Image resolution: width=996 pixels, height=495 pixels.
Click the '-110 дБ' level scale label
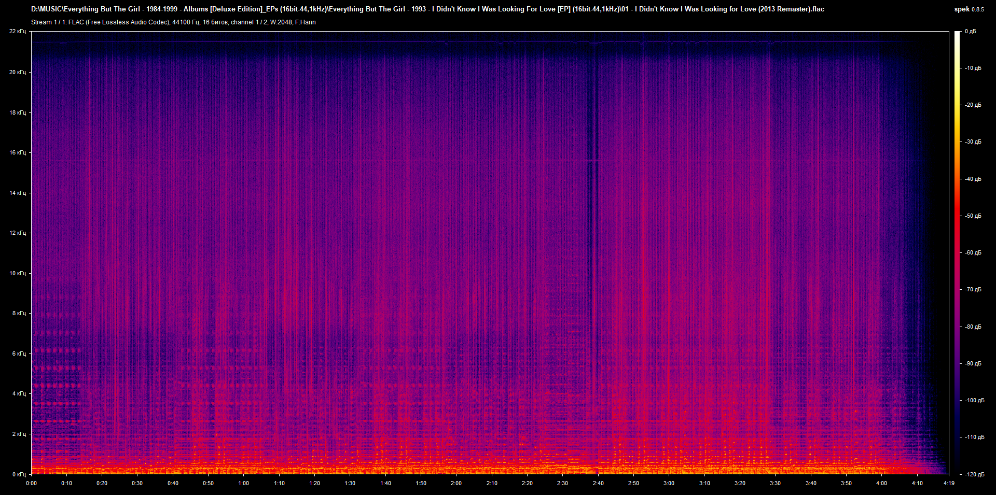tap(975, 437)
